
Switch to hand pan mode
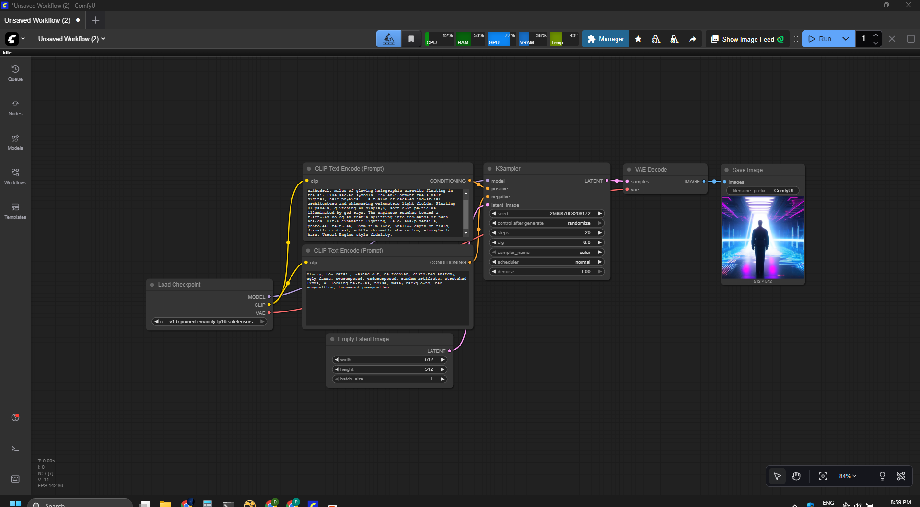pyautogui.click(x=796, y=476)
